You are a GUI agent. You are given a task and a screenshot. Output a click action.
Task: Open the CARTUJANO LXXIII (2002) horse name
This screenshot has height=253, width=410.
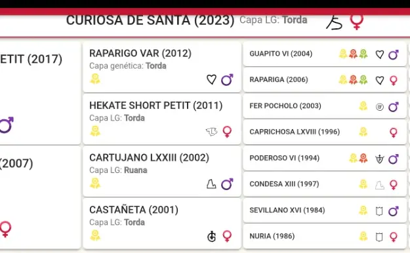pyautogui.click(x=149, y=157)
